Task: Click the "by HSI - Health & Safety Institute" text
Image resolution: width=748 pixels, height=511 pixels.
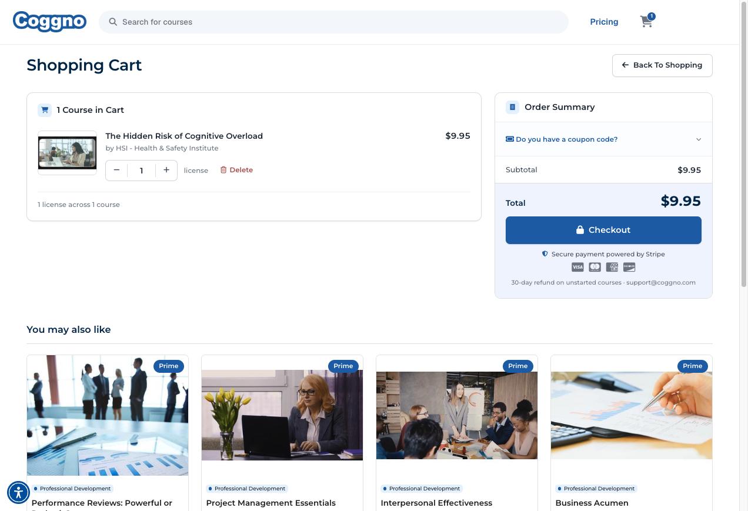Action: pyautogui.click(x=162, y=148)
